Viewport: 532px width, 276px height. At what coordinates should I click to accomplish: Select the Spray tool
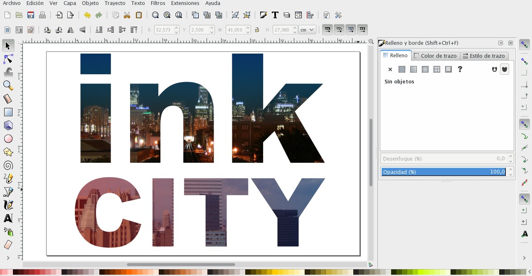tap(8, 232)
